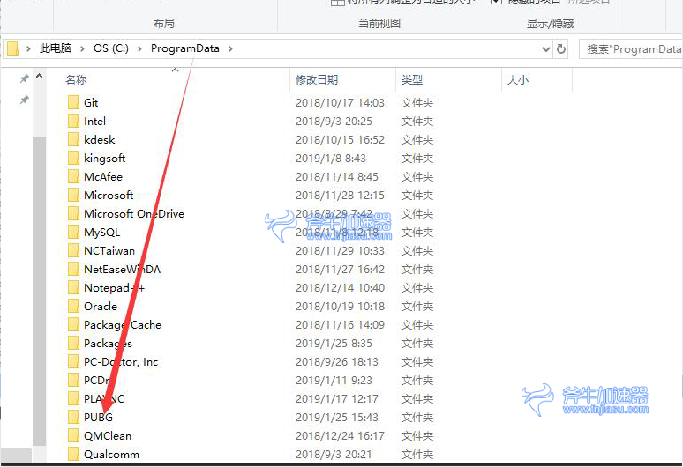Sort by 名称 column header

[76, 79]
